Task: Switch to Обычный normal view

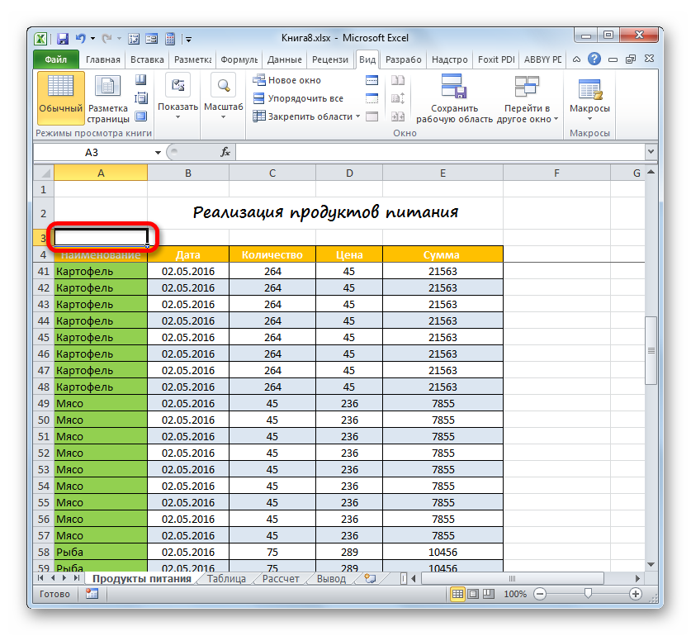Action: tap(61, 98)
